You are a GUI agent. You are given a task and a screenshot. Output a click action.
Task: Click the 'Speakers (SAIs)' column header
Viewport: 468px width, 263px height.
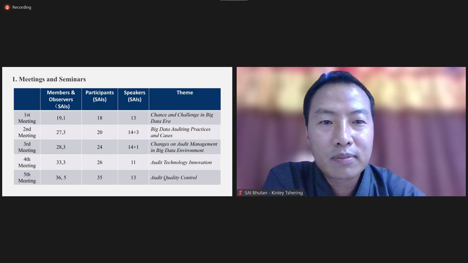coord(133,99)
